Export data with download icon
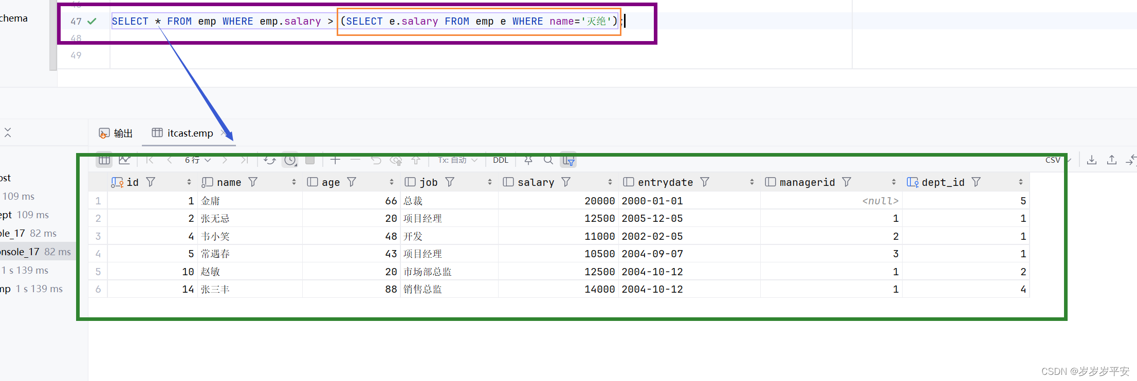Viewport: 1137px width, 381px height. coord(1092,160)
